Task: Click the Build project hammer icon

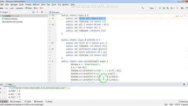Action: click(143, 8)
